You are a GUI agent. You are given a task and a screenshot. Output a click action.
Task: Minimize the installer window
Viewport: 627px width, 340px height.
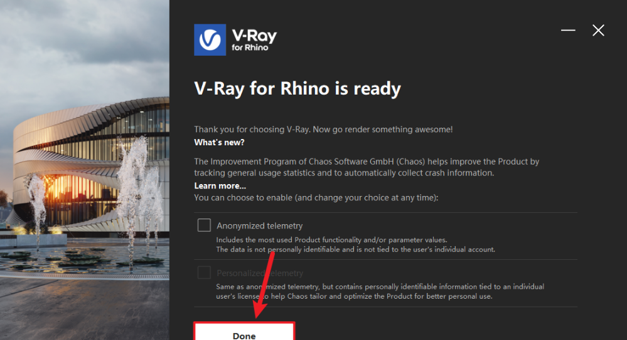[568, 30]
